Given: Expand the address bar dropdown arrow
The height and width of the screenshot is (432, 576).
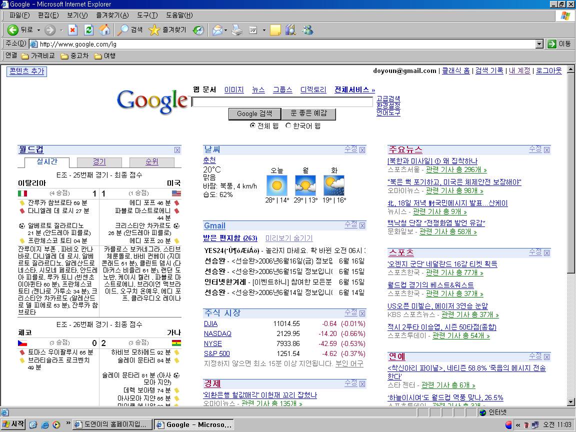Looking at the screenshot, I should [x=539, y=44].
